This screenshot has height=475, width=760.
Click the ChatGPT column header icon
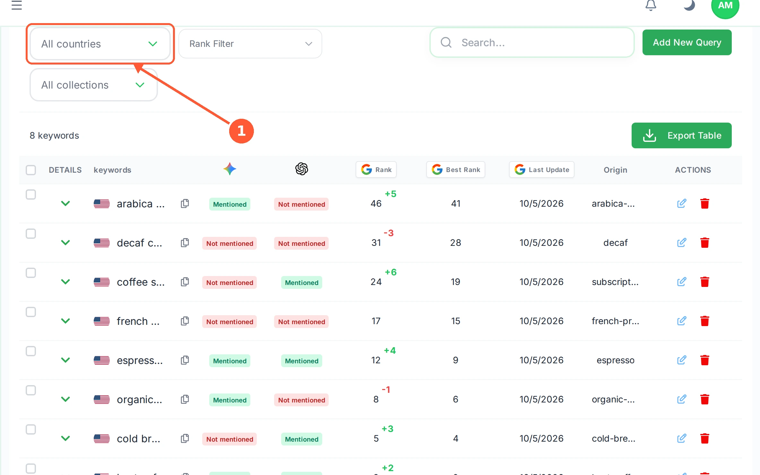302,169
